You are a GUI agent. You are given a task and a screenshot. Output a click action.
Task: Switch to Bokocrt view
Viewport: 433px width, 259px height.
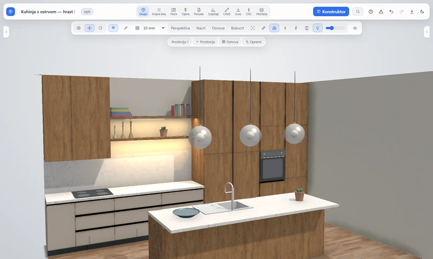coord(237,28)
